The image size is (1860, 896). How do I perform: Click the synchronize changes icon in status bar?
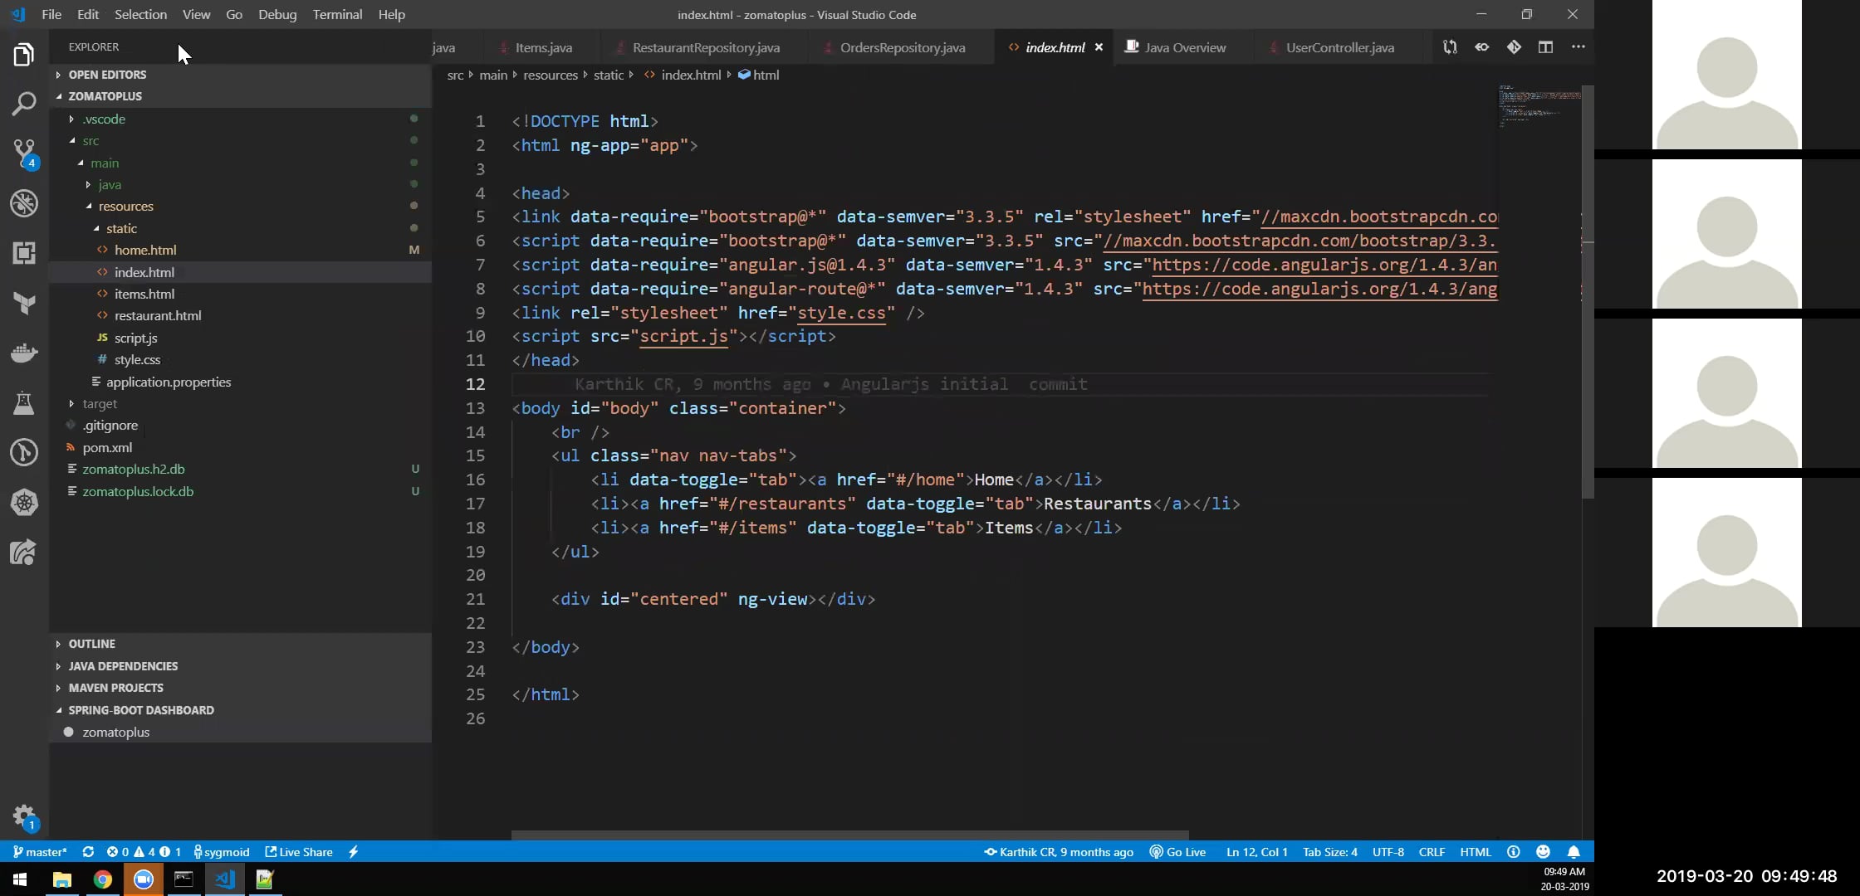click(88, 852)
